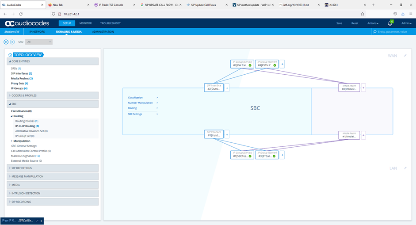
Task: Open Firefox downloads icon
Action: (x=403, y=14)
